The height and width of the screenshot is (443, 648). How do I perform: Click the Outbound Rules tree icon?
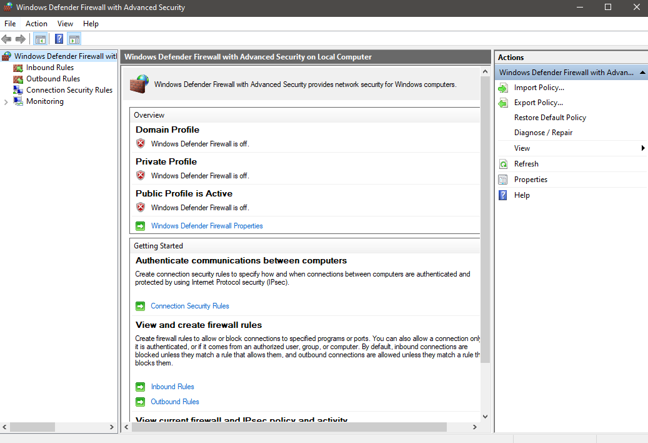pos(17,79)
